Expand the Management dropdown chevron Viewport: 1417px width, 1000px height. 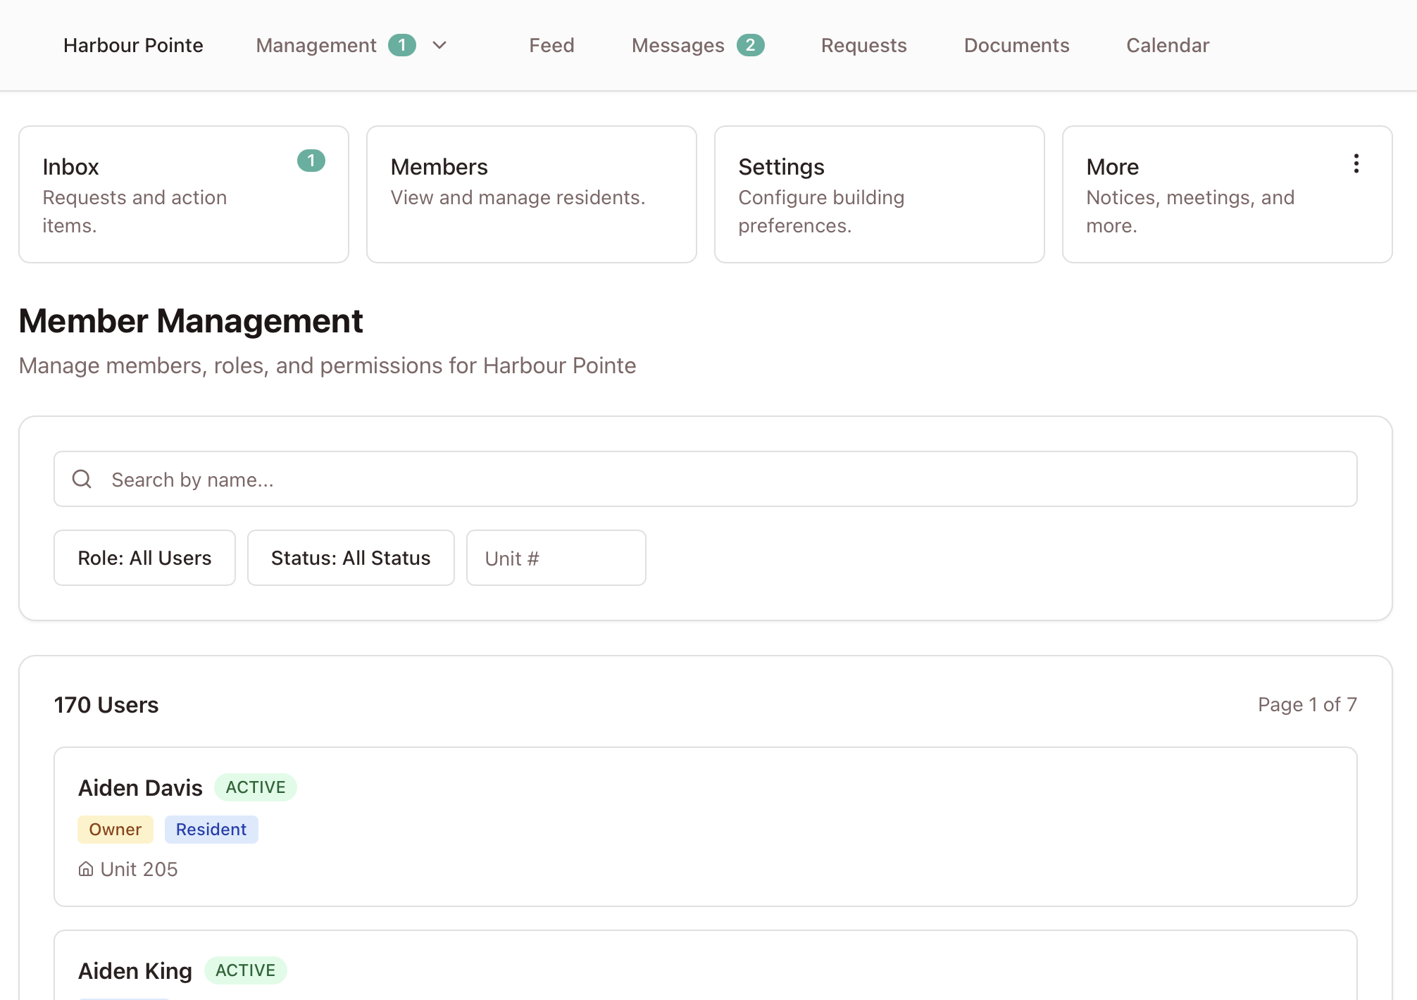(439, 45)
